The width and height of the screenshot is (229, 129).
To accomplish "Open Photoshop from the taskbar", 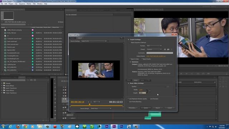I will pos(121,126).
